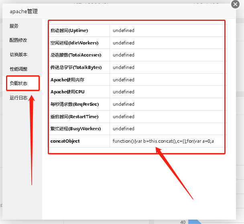244x224 pixels.
Task: Click the undefined value for BusyWorkers
Action: pyautogui.click(x=124, y=129)
